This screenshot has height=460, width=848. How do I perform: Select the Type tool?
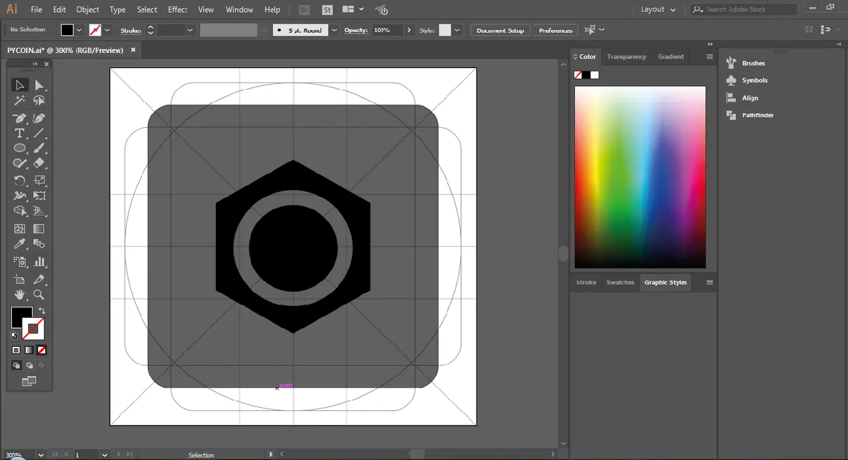pos(20,134)
